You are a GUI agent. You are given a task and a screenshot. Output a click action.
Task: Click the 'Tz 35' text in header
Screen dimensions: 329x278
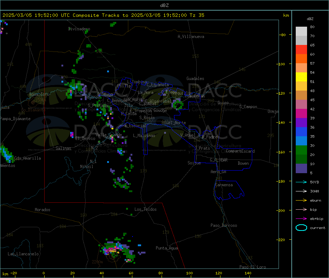pos(197,15)
